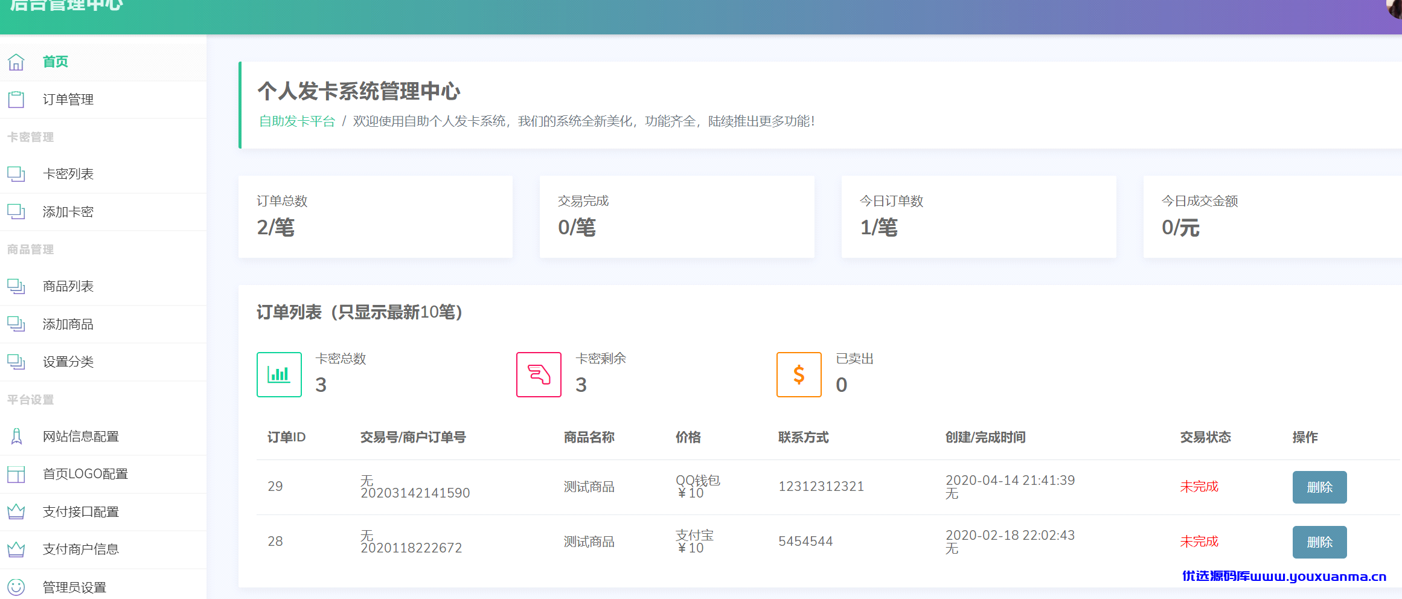Click order number 20203142141590
The image size is (1402, 599).
(x=415, y=493)
